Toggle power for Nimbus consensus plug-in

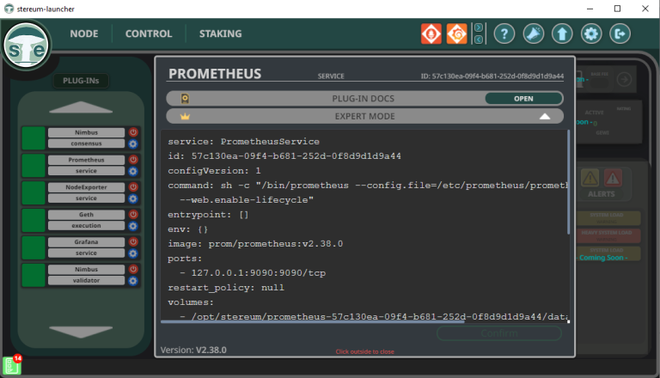[x=133, y=132]
